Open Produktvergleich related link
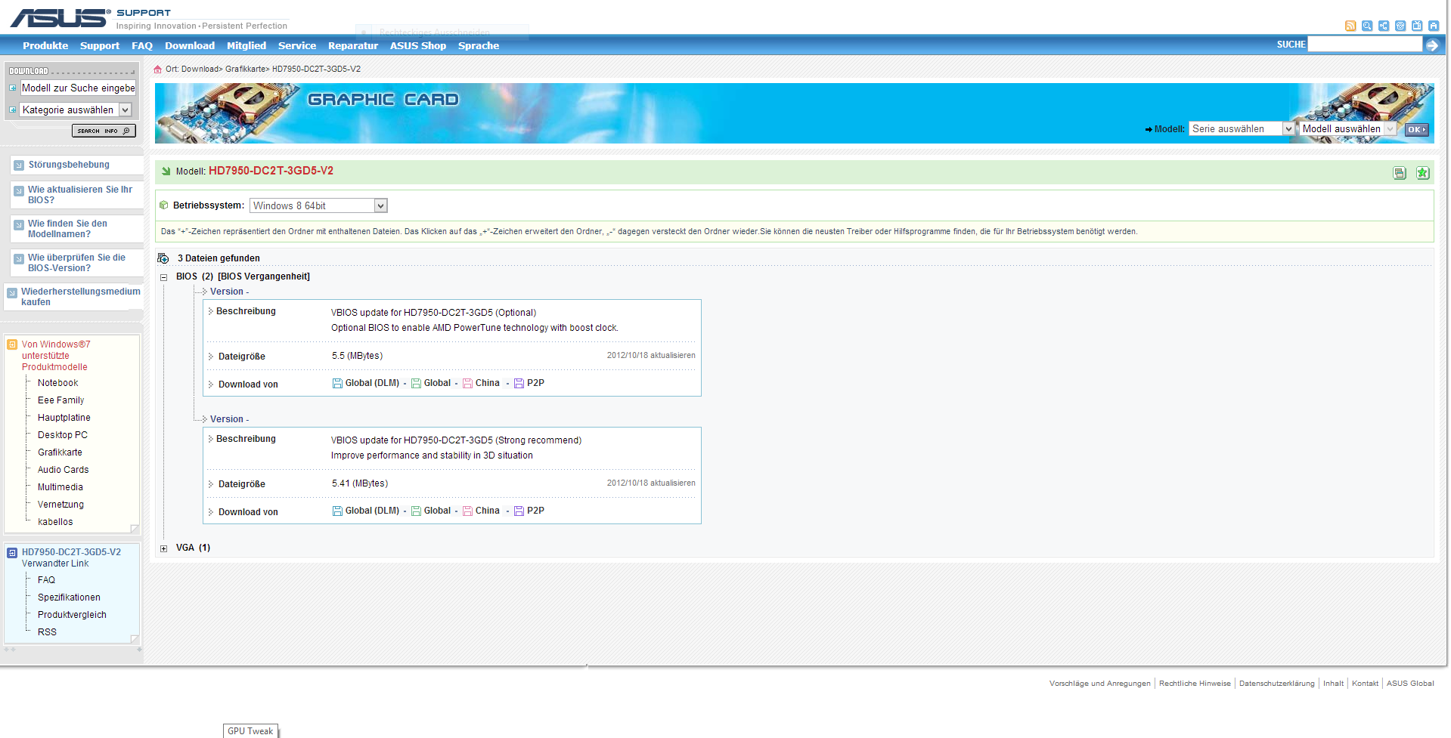 point(72,615)
